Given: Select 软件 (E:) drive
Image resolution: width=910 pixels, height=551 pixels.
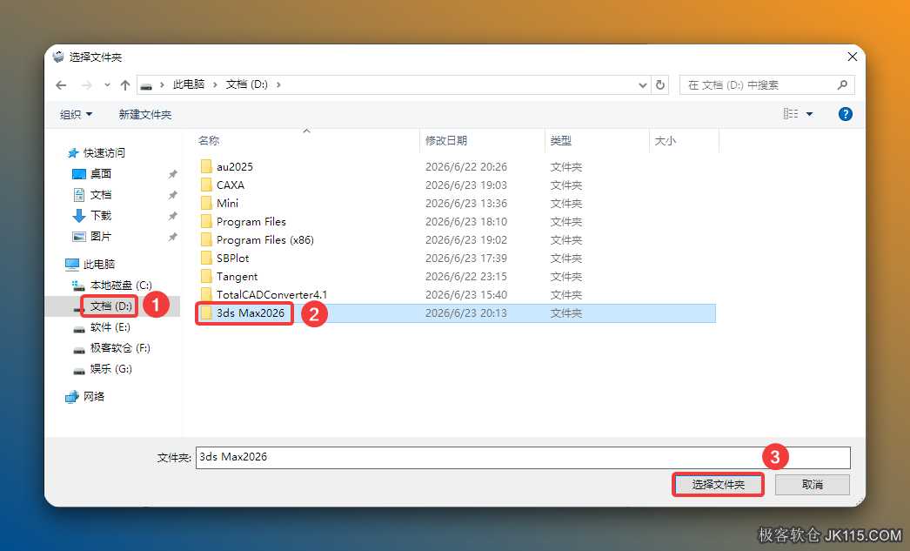Looking at the screenshot, I should [x=110, y=327].
